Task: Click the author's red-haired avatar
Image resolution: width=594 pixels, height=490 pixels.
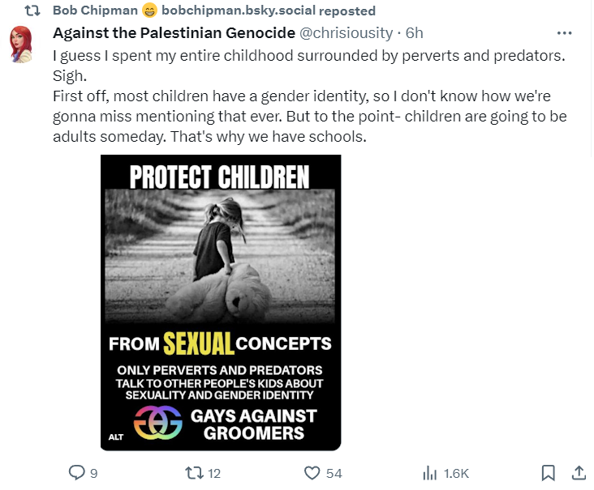Action: (23, 45)
